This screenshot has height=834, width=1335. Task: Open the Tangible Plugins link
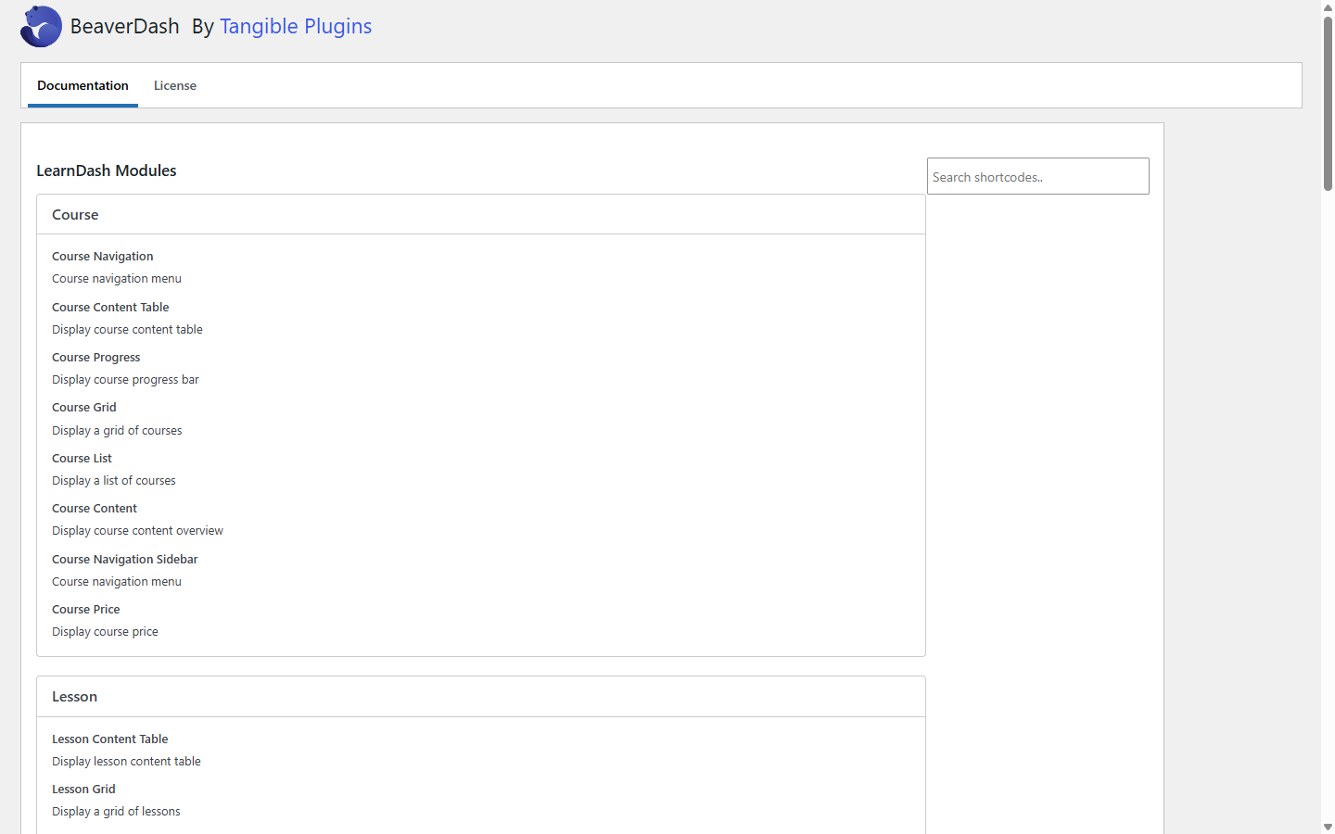pos(296,26)
